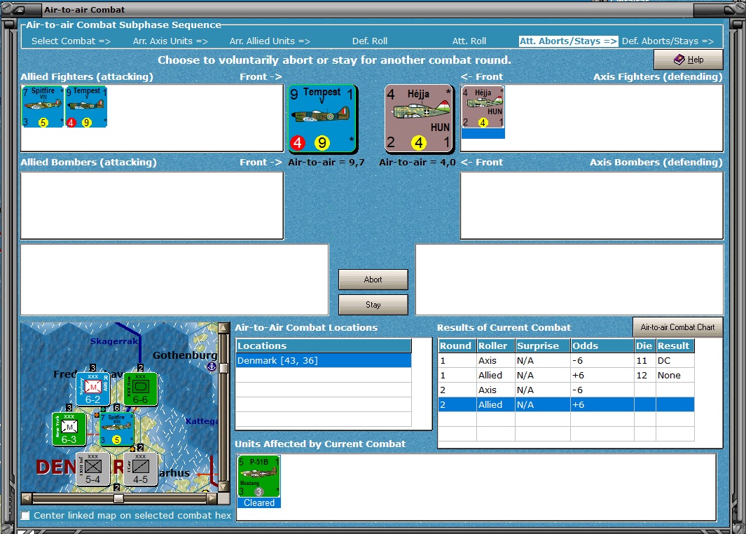746x534 pixels.
Task: Click the Def. Aborts/Stays subphase step
Action: point(668,41)
